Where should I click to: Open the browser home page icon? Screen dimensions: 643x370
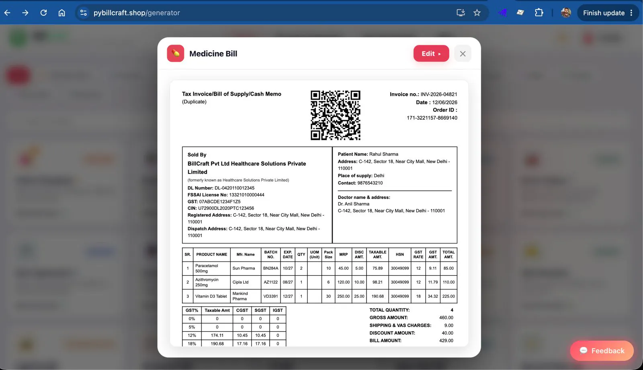pyautogui.click(x=61, y=13)
